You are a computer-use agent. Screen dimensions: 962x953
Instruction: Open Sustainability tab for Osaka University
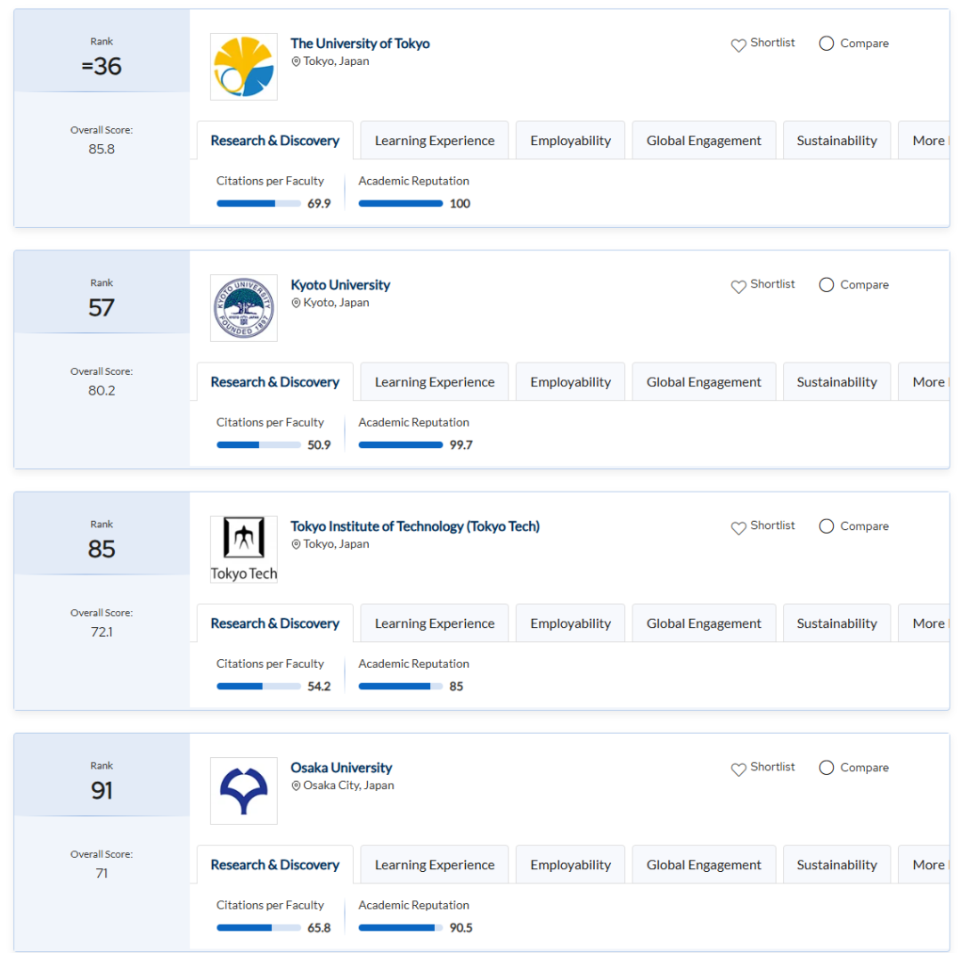[x=836, y=865]
